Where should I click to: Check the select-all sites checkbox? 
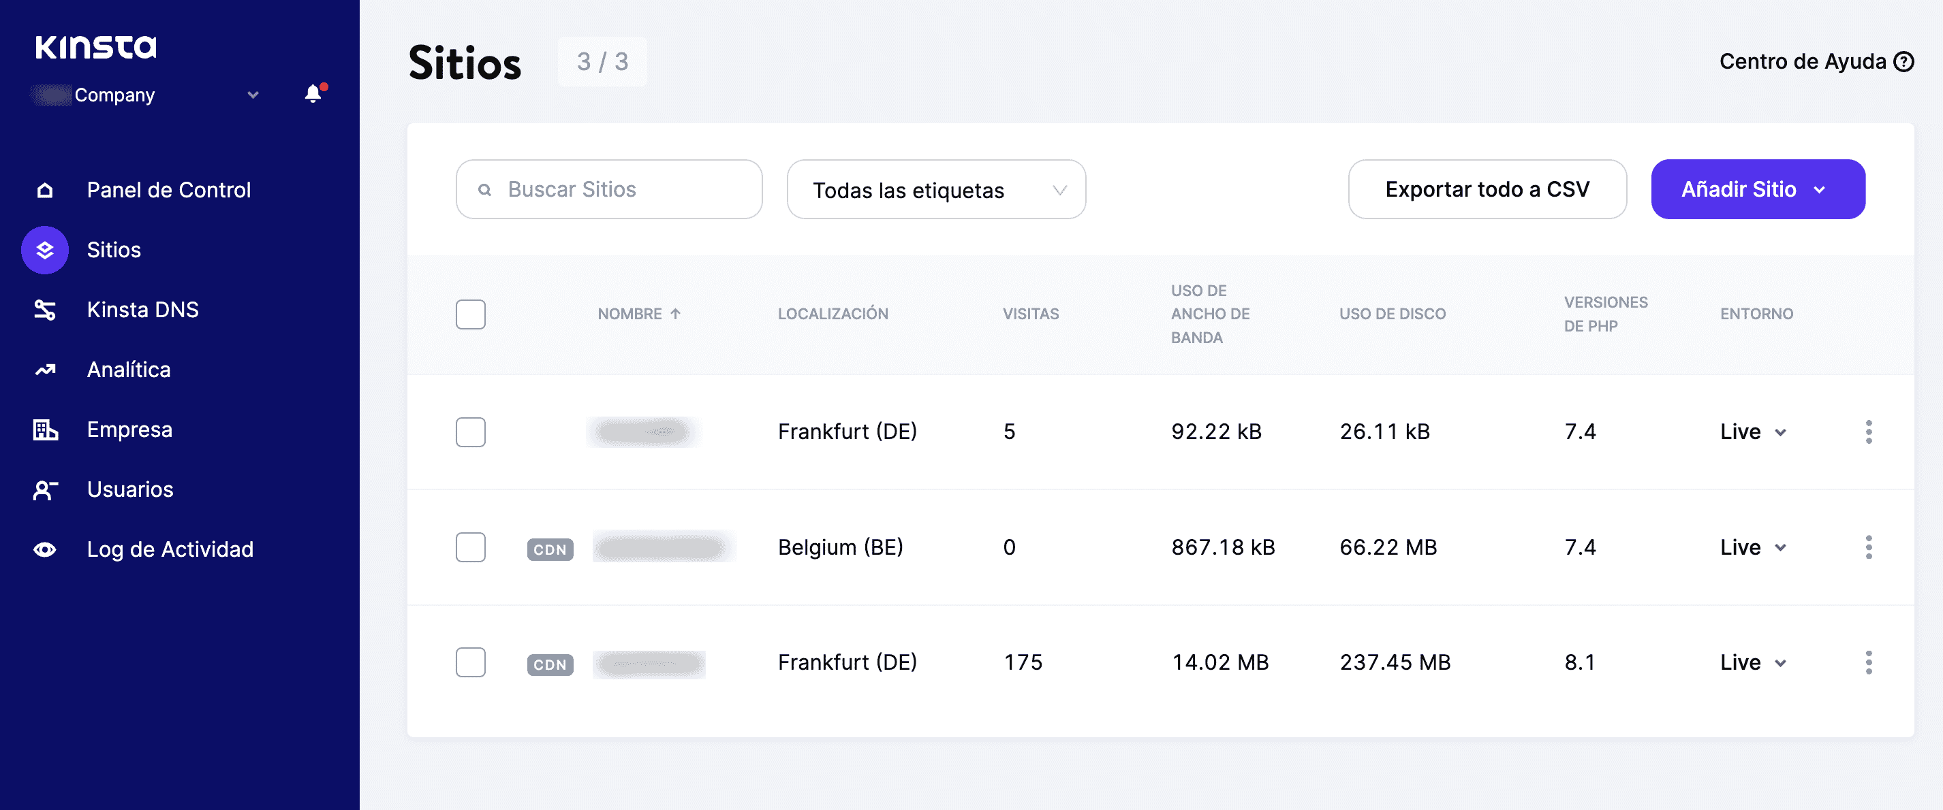coord(470,314)
